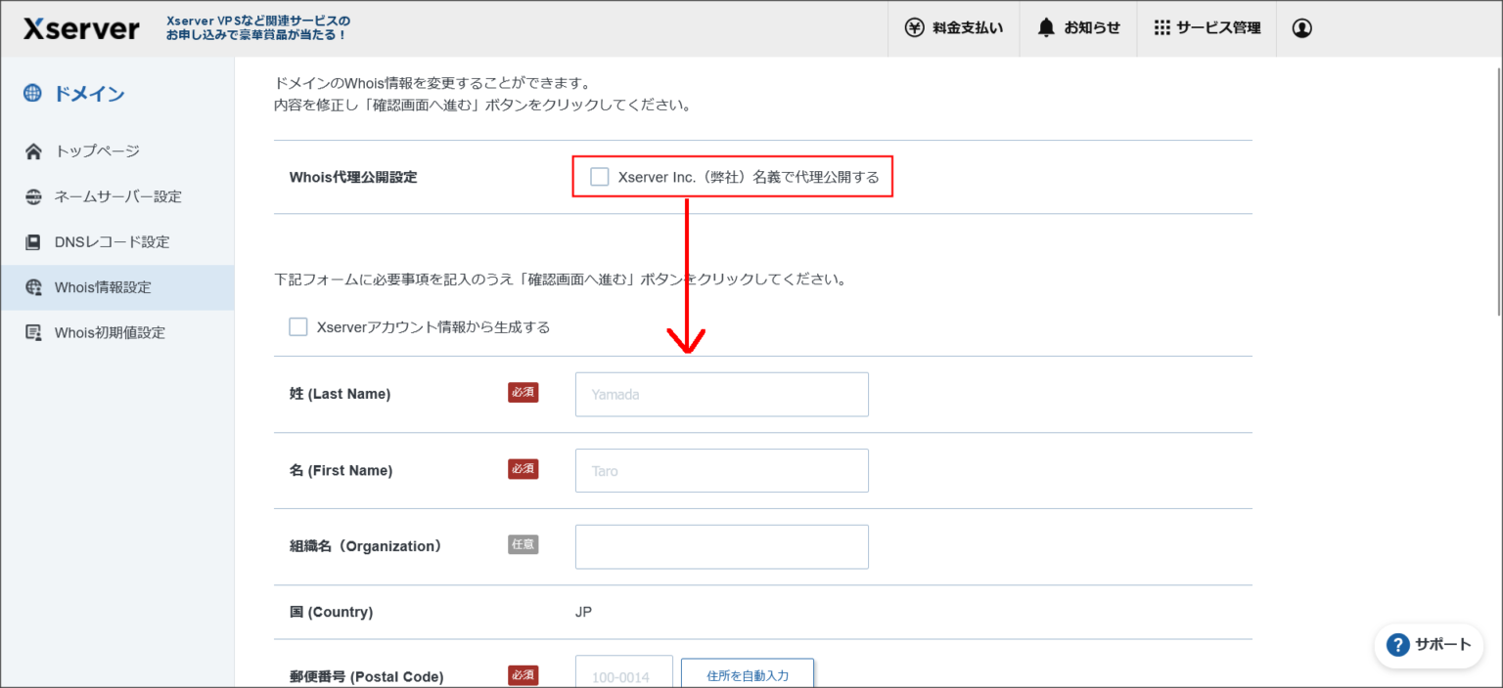1503x688 pixels.
Task: Open お知らせ notifications bell
Action: pyautogui.click(x=1077, y=28)
